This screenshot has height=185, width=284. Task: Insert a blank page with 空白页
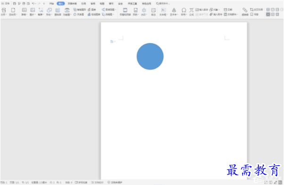[13, 12]
